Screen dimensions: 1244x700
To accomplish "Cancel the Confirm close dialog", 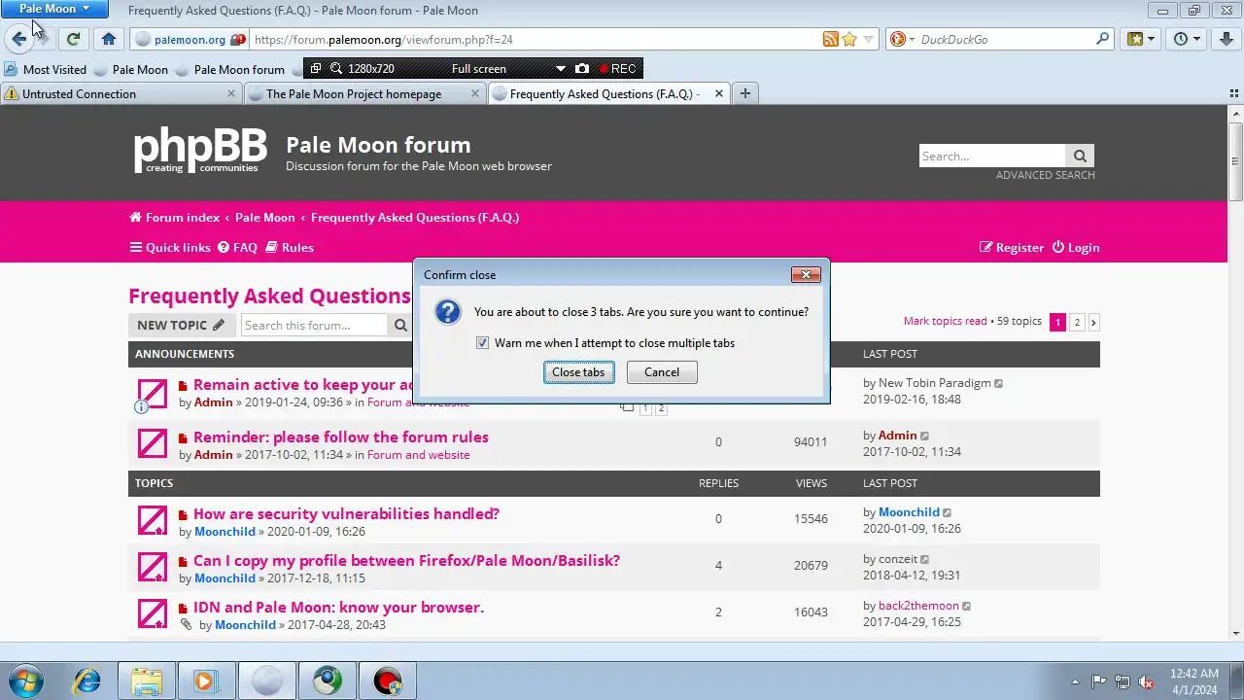I will (662, 372).
